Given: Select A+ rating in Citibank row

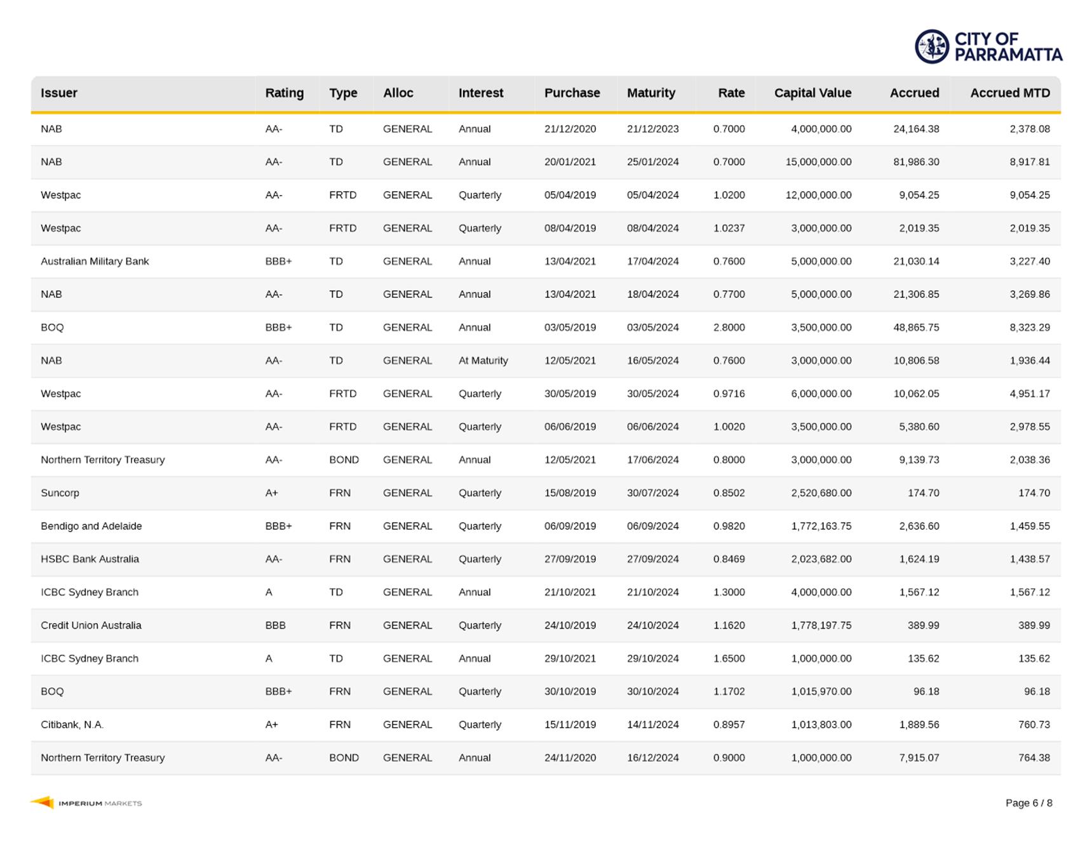Looking at the screenshot, I should [x=271, y=725].
